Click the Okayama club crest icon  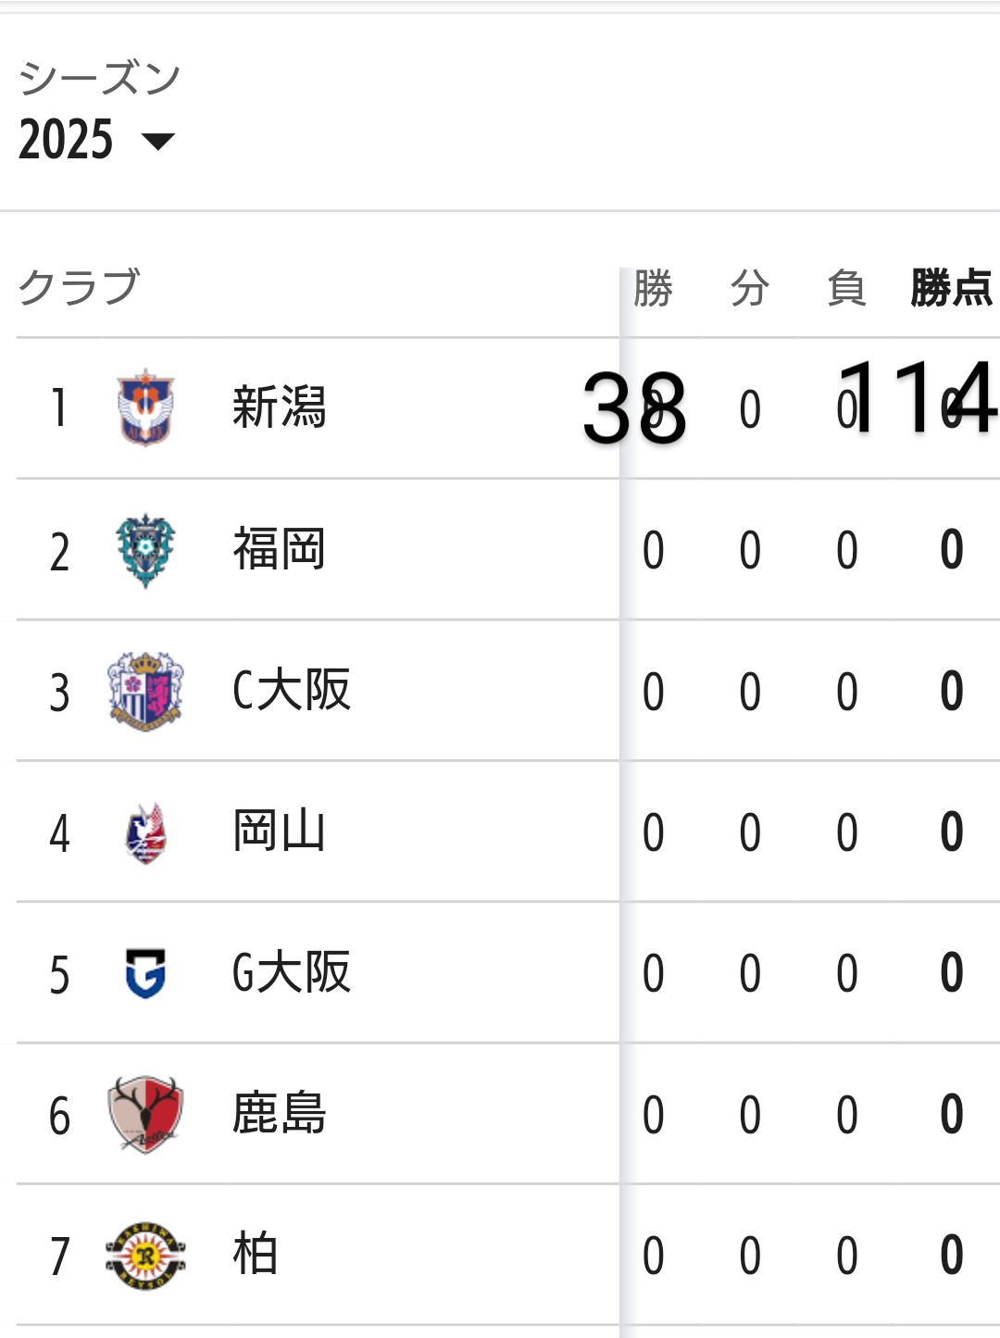click(x=145, y=832)
